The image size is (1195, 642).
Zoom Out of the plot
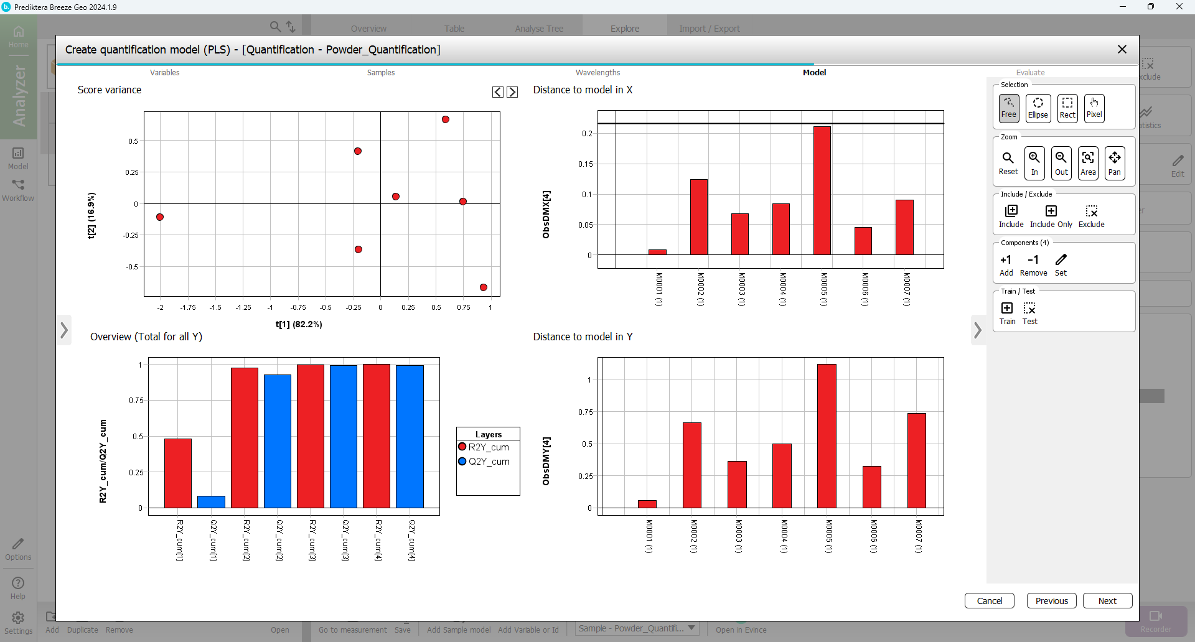tap(1061, 163)
